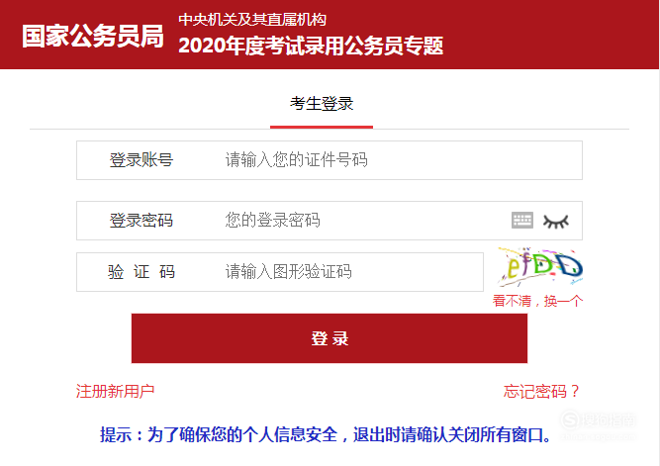Open the 忘记密码? link

541,391
